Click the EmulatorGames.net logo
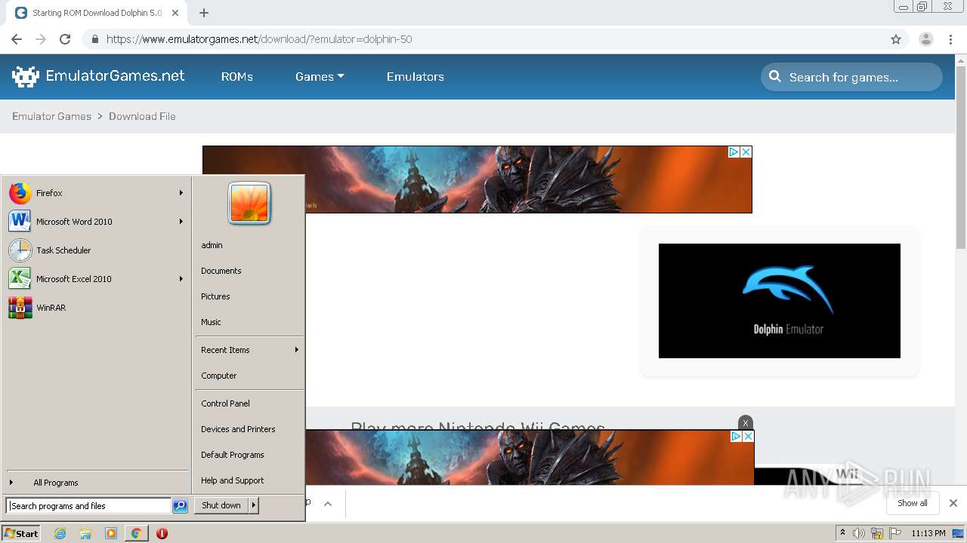This screenshot has width=967, height=543. [x=98, y=76]
